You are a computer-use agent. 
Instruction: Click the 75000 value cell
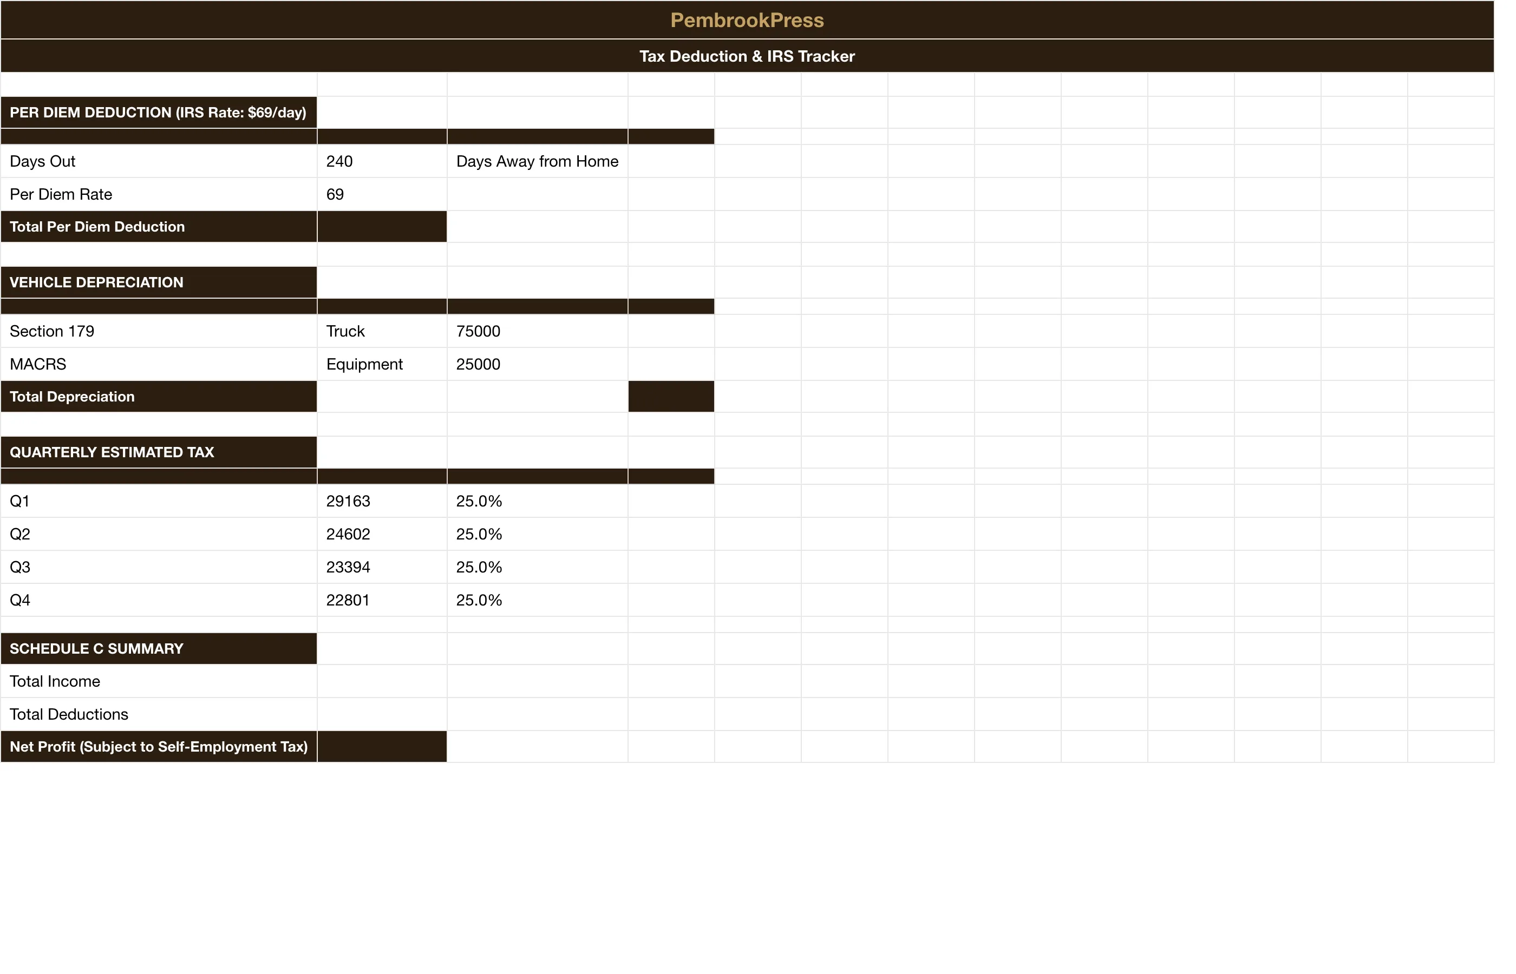point(537,331)
